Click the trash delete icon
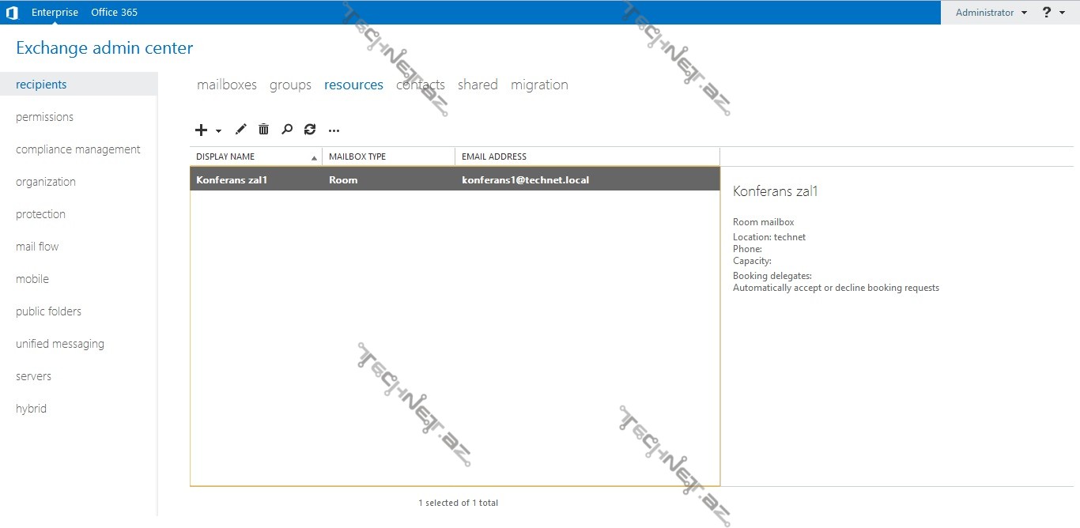The width and height of the screenshot is (1080, 528). point(264,130)
